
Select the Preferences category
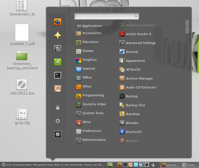click(x=89, y=131)
